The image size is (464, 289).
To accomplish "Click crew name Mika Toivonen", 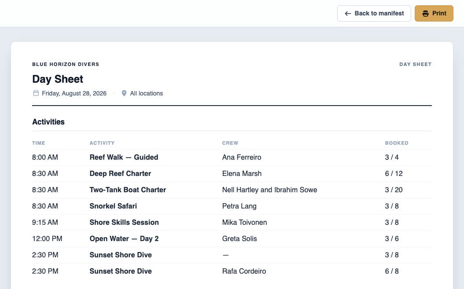I will coord(244,222).
